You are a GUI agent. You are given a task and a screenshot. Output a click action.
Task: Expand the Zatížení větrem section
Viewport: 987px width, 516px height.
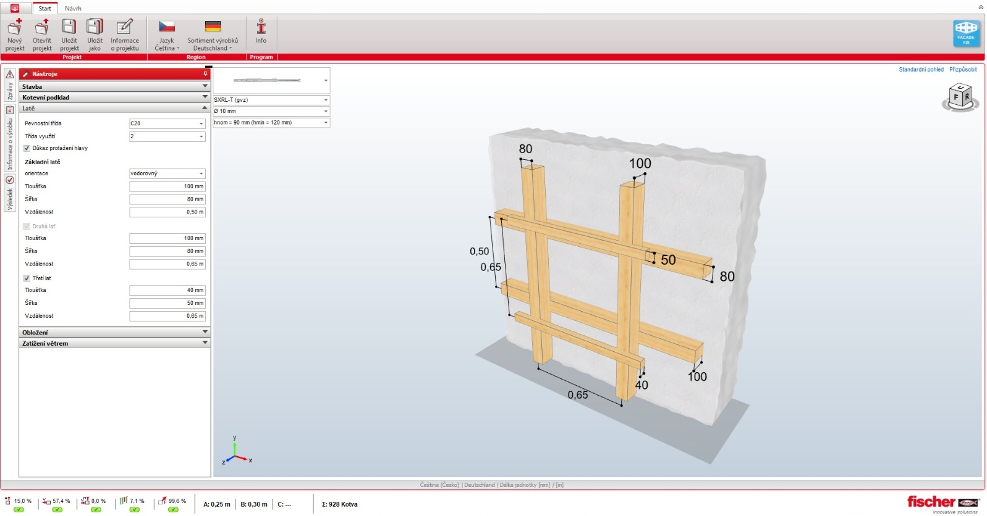point(115,343)
